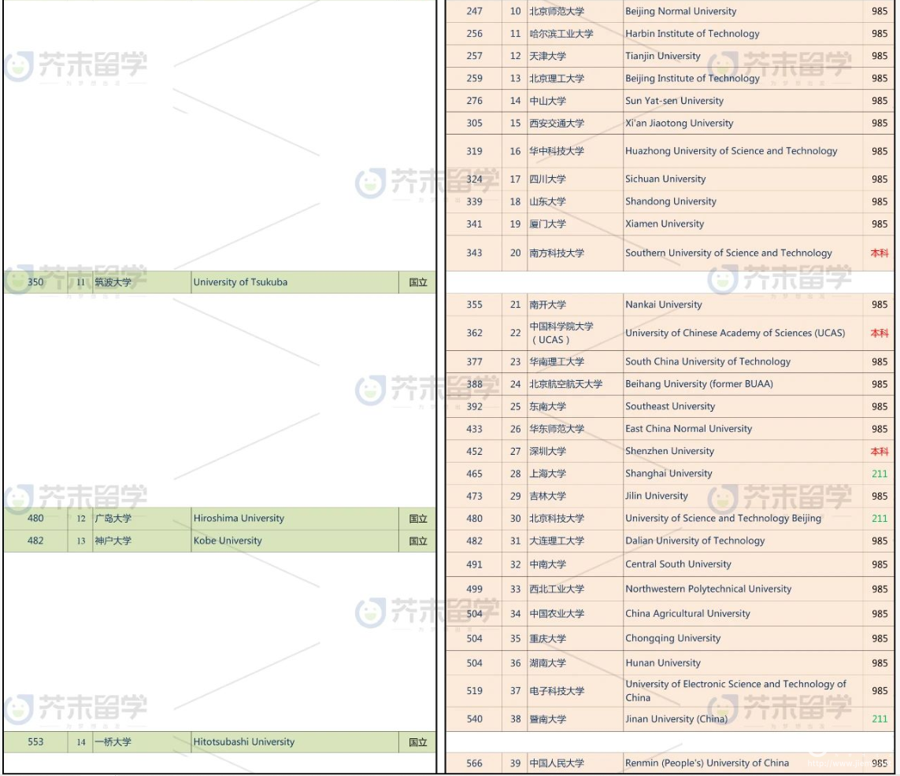Select the Nankai University cell
The image size is (900, 776).
tap(743, 305)
